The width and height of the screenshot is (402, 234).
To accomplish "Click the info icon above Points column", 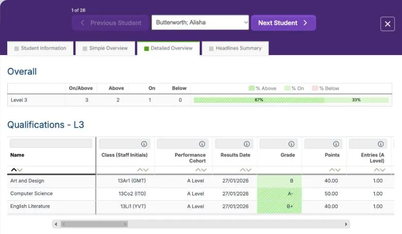I will 336,144.
